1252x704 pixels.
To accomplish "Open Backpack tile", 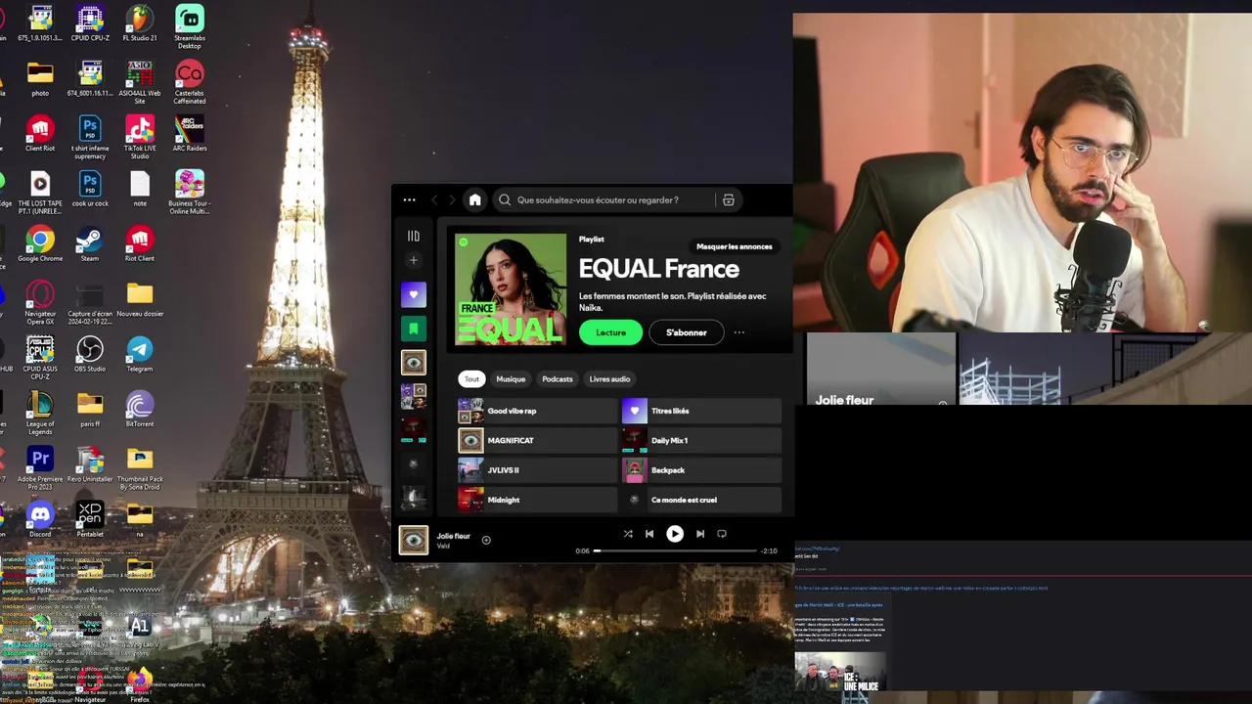I will [x=701, y=470].
